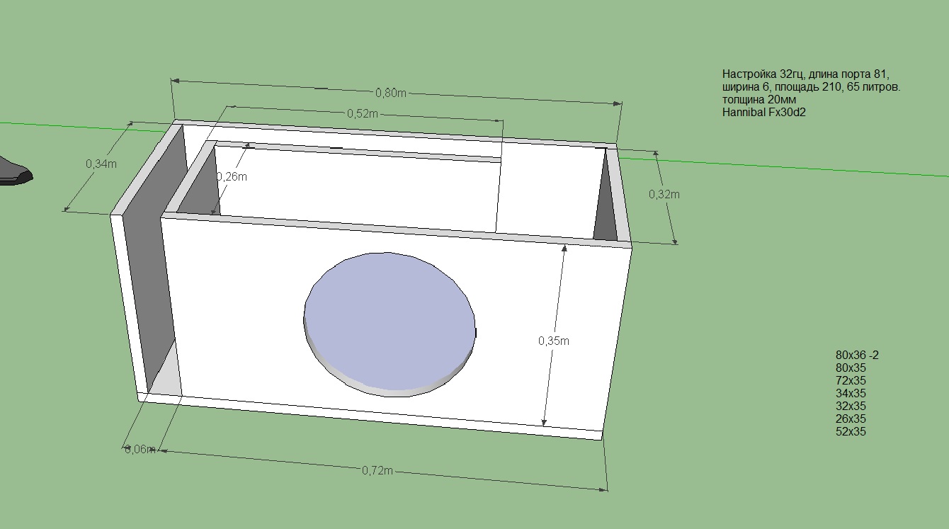Click the 0,35m front height dimension label
949x529 pixels.
[554, 341]
